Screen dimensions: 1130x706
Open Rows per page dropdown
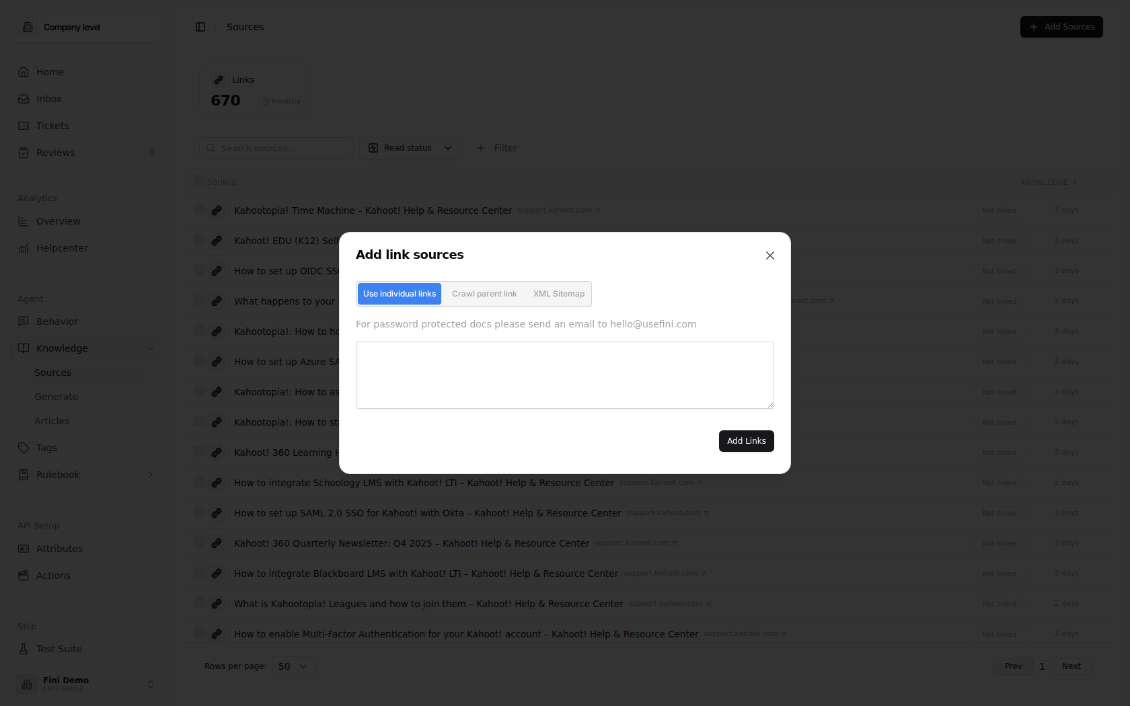coord(293,666)
